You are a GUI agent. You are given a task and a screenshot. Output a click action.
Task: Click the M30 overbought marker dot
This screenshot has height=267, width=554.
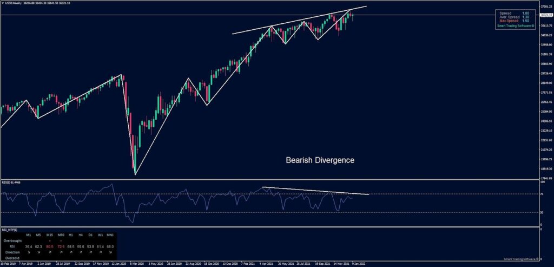[x=60, y=240]
